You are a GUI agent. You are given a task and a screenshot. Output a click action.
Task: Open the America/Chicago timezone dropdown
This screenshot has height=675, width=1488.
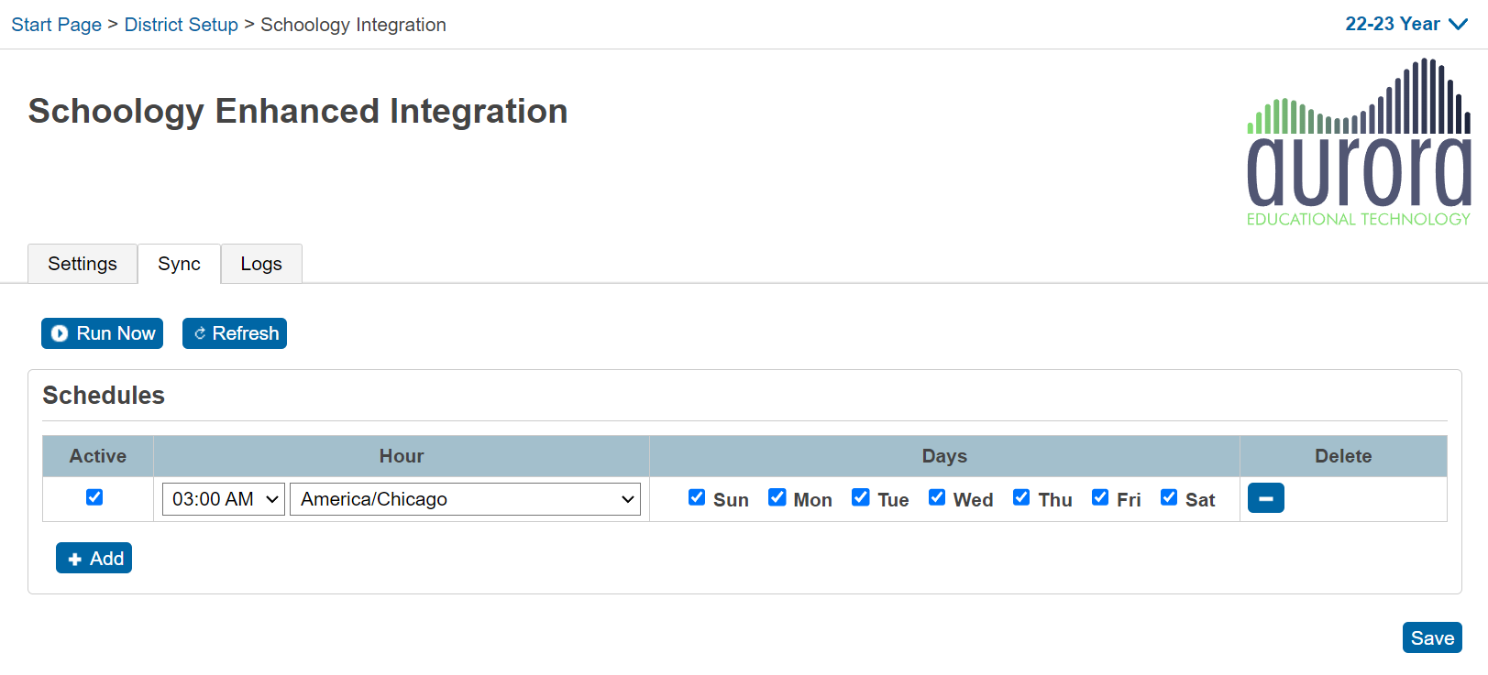[465, 499]
